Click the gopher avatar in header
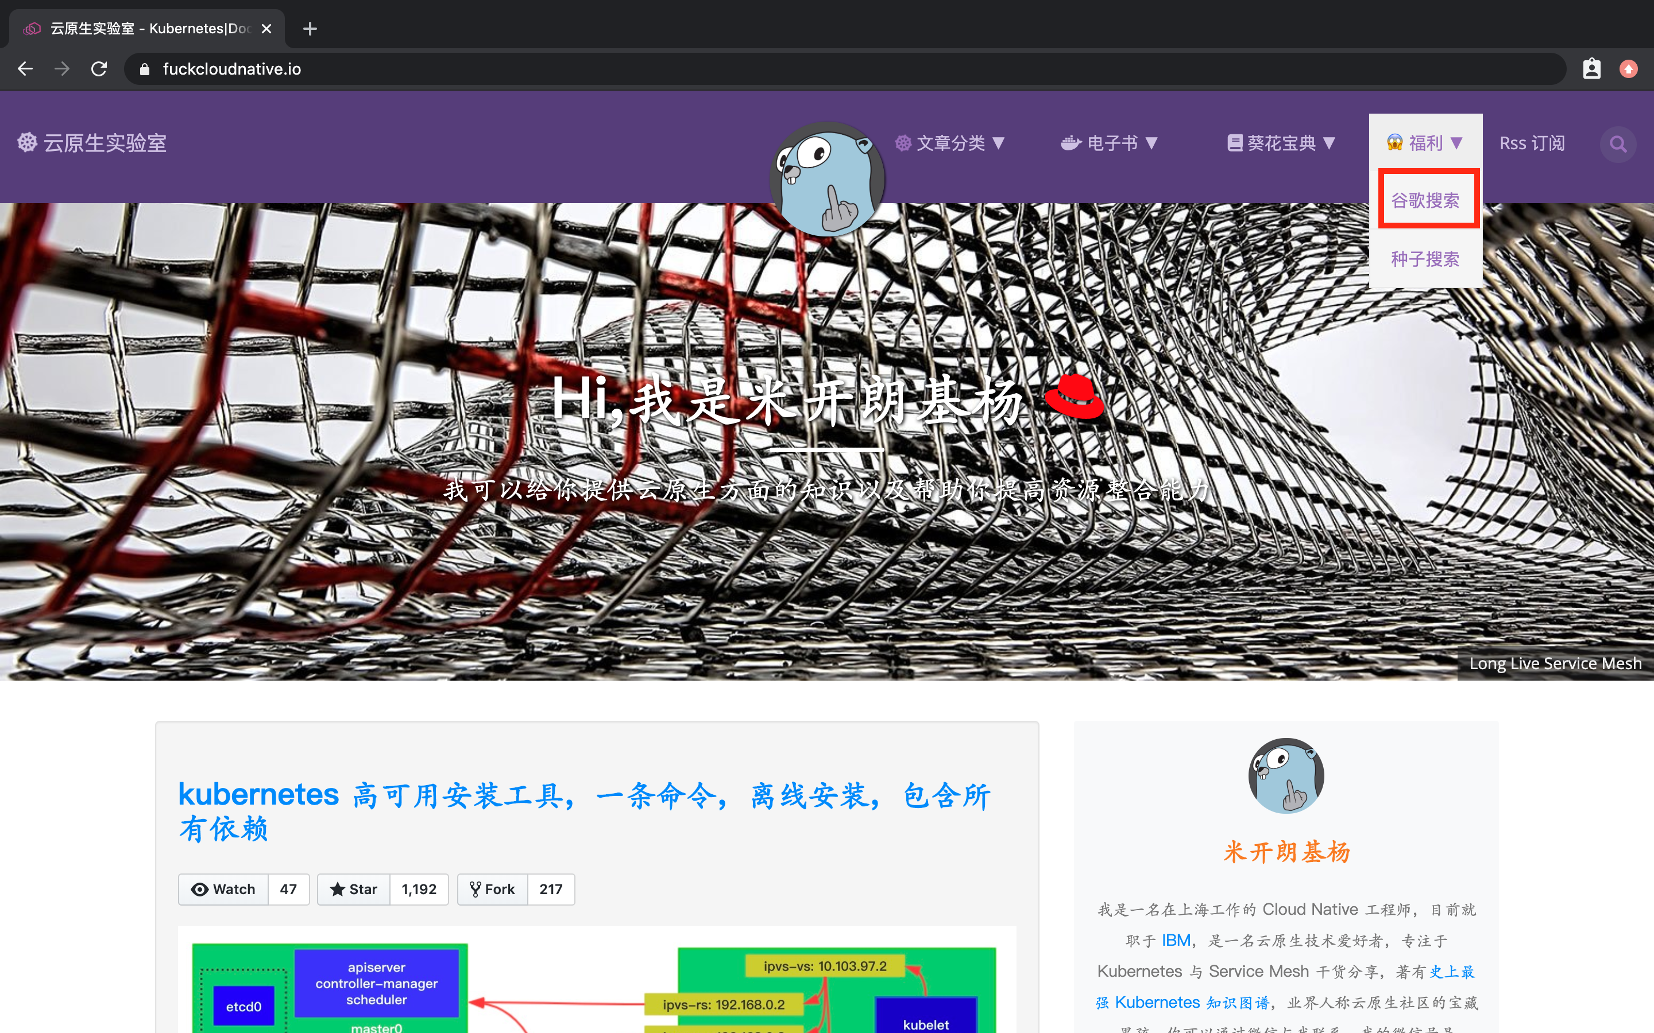This screenshot has width=1654, height=1033. pos(827,179)
